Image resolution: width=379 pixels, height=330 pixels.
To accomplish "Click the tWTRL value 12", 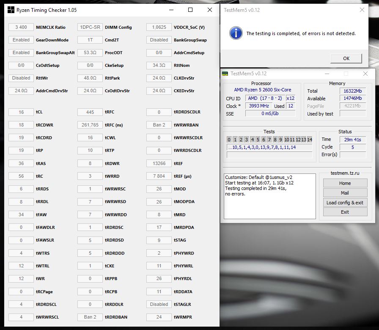I will [x=21, y=266].
